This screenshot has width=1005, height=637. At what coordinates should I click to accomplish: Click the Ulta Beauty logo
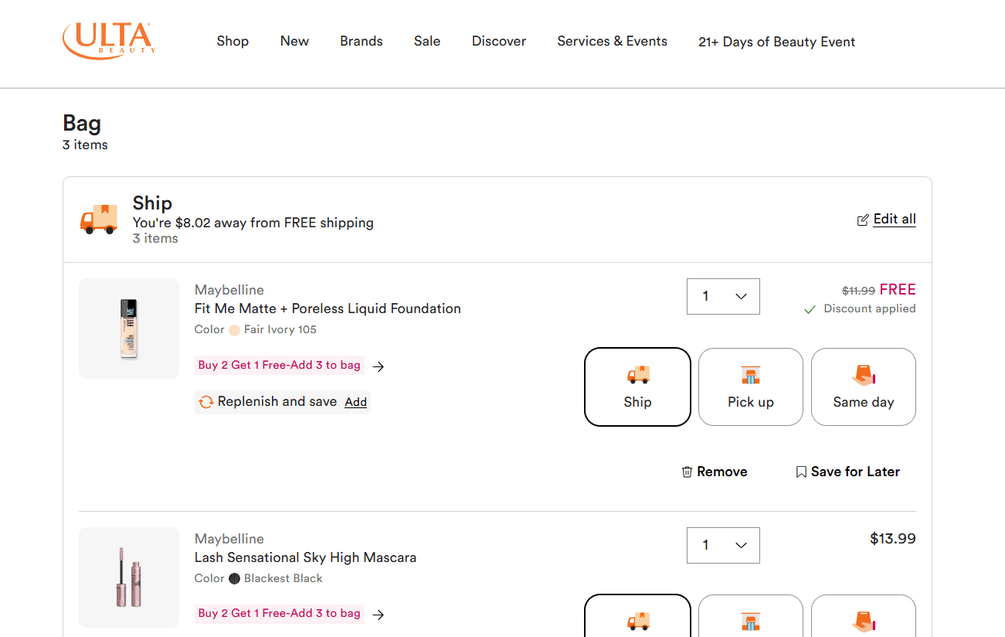(109, 41)
